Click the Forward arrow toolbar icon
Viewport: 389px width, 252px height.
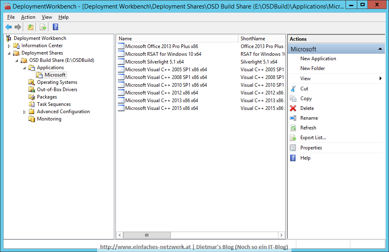click(x=18, y=27)
